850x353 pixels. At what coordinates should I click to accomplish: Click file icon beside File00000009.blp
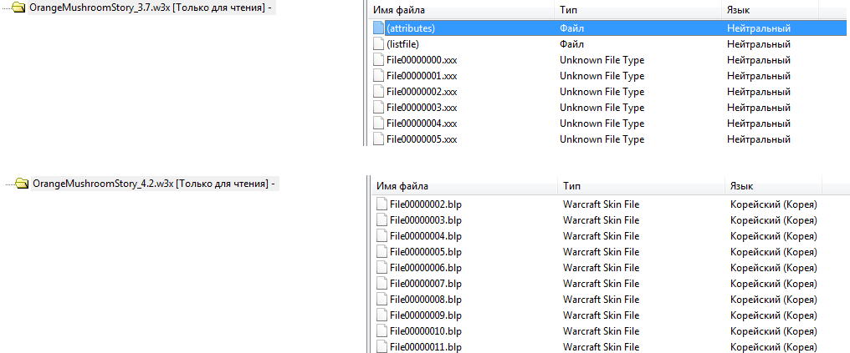(381, 315)
